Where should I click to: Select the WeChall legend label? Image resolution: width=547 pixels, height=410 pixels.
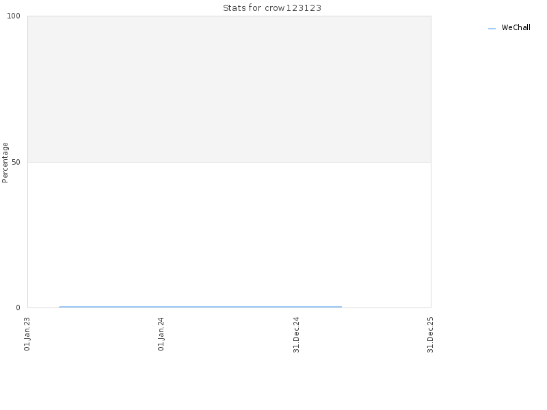coord(516,27)
